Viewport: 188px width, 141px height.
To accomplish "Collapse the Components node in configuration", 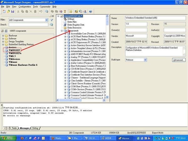I will [x=62, y=31].
